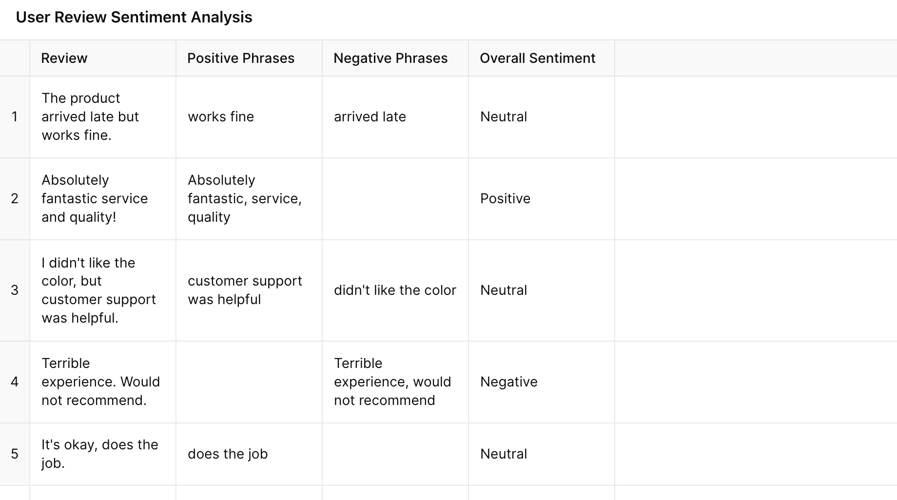This screenshot has height=500, width=897.
Task: Click the empty negative phrases cell in row 2
Action: click(395, 199)
